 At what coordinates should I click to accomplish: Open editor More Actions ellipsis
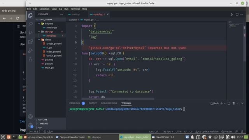coord(242,14)
